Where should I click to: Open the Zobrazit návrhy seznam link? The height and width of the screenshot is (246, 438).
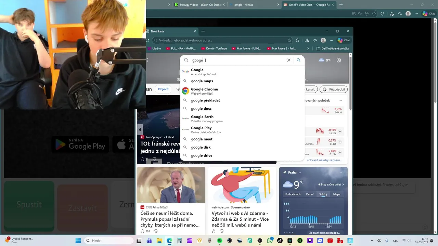[324, 160]
